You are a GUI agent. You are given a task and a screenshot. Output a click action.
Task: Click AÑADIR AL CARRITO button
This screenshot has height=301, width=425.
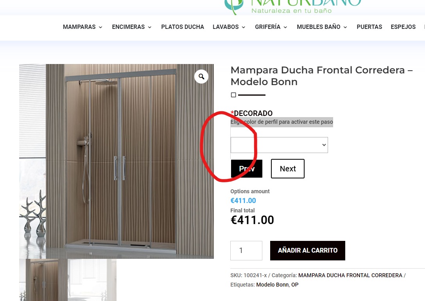[308, 251]
